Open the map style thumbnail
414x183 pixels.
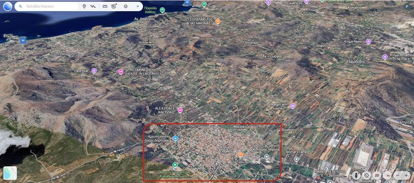pyautogui.click(x=10, y=173)
